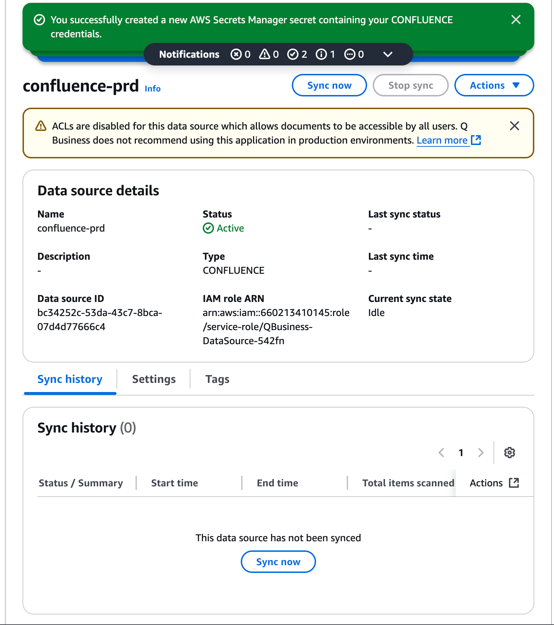Click the in-progress notifications ellipsis icon

pyautogui.click(x=350, y=54)
